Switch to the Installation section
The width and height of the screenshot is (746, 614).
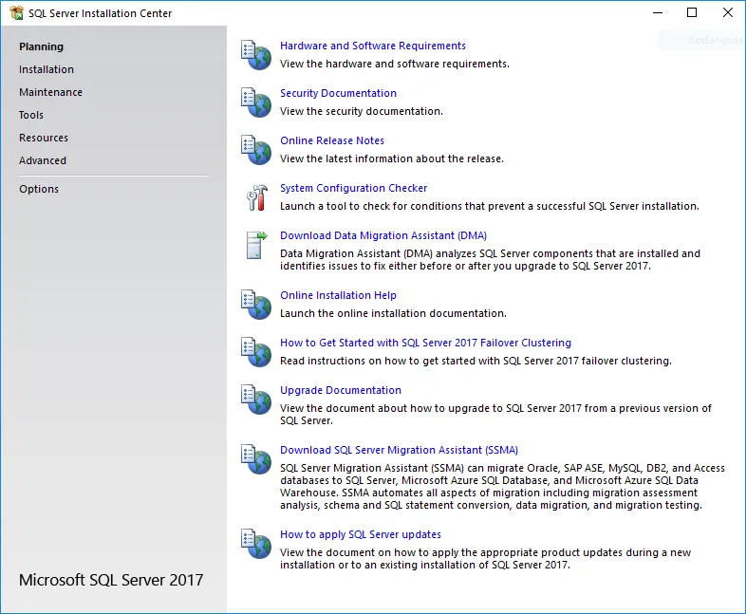point(47,69)
